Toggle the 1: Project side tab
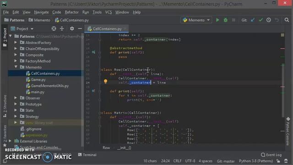Viewport: 293px width, 165px height. pos(5,37)
